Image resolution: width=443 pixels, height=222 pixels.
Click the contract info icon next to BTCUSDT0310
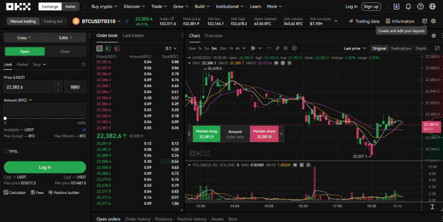(126, 21)
